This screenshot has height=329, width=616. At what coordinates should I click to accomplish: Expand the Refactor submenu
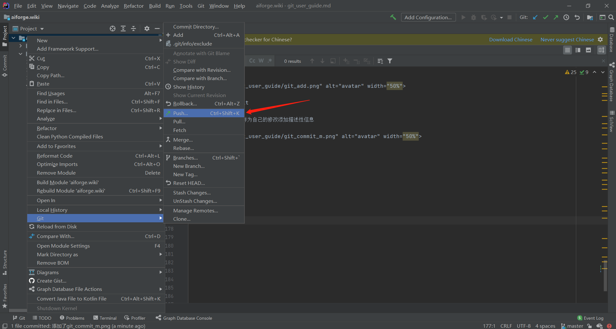[96, 128]
